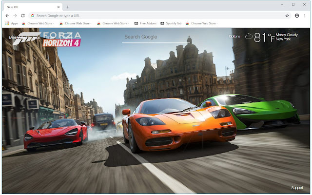
Task: Click the Google icon in address bar
Action: (x=33, y=16)
